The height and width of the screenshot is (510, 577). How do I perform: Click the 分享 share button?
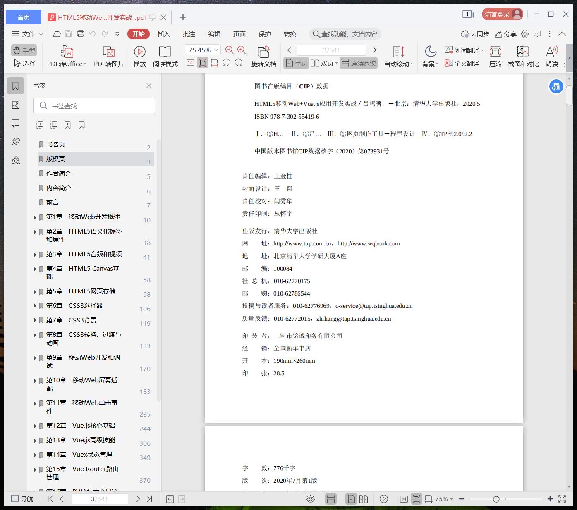pos(506,34)
